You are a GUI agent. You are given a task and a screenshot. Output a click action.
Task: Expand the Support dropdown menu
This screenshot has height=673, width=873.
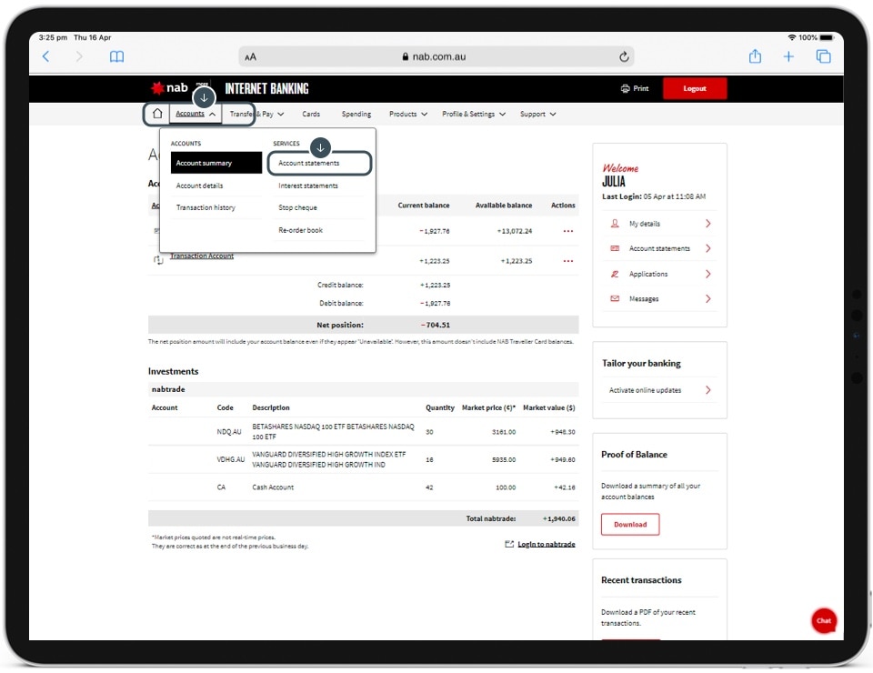click(537, 115)
